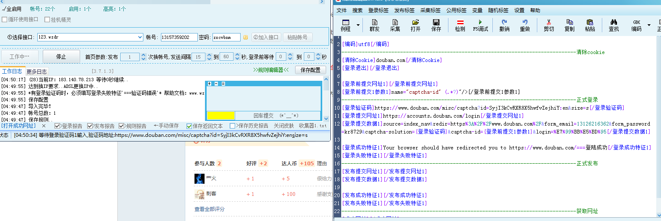Screen dimensions: 661x221
Task: Click the stepper beside first 登录前等待 value
Action: coord(290,57)
